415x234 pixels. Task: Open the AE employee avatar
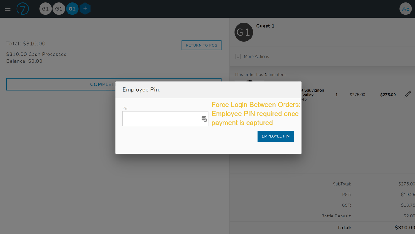[x=405, y=8]
